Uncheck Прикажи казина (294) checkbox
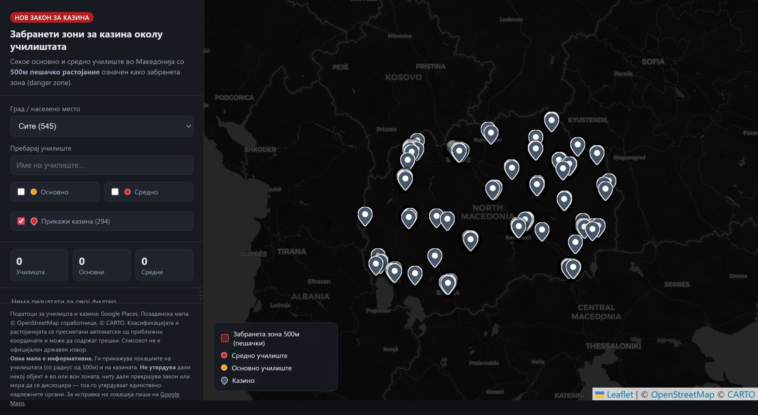Screen dimensions: 758x415 [21, 221]
